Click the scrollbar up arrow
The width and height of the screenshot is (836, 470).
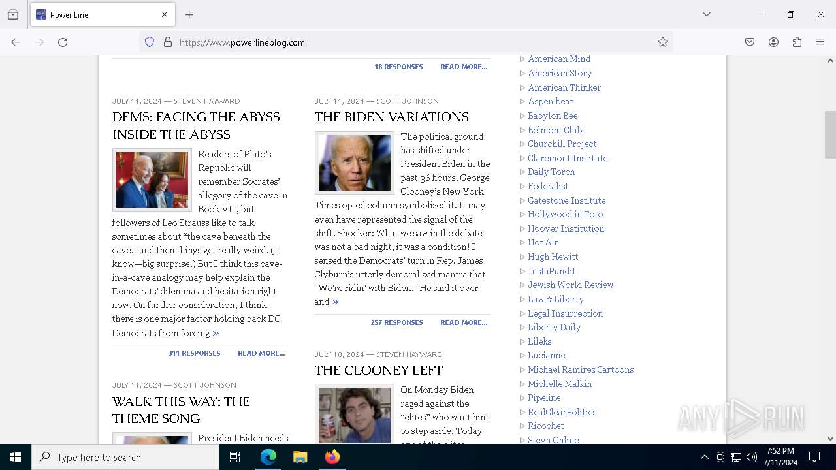tap(830, 61)
